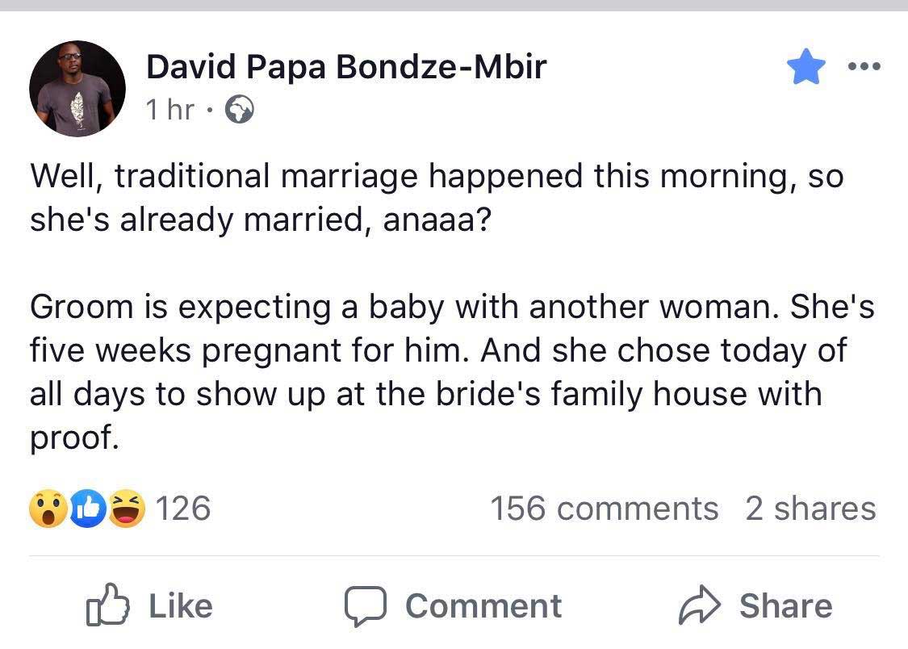Click the thumbs-up outline icon
908x649 pixels.
(107, 605)
